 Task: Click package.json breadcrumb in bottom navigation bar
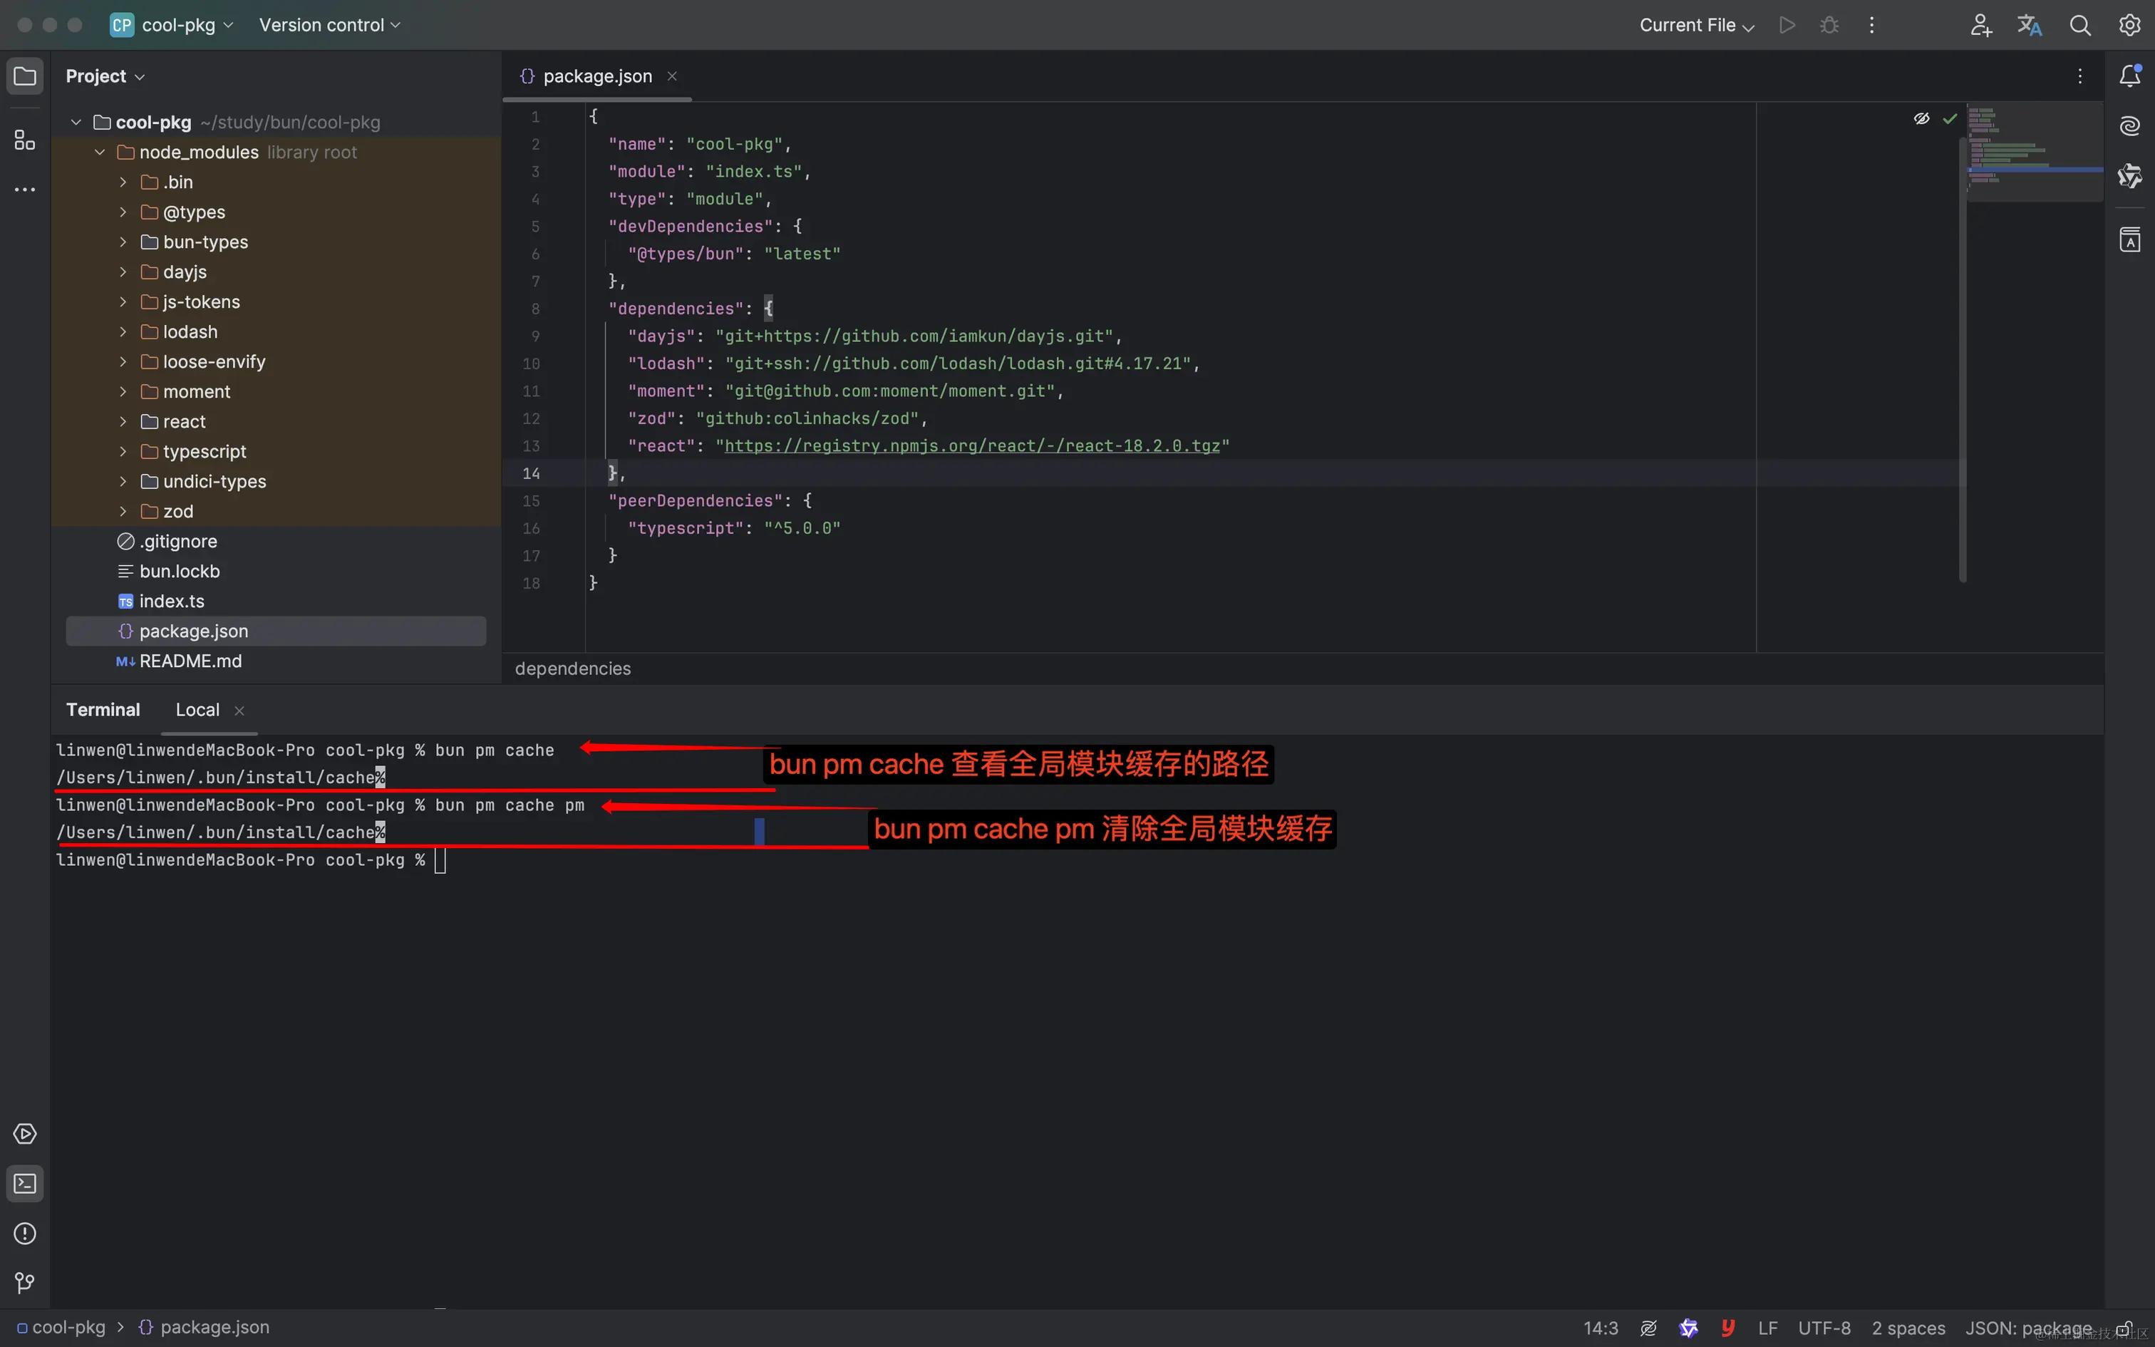[204, 1327]
